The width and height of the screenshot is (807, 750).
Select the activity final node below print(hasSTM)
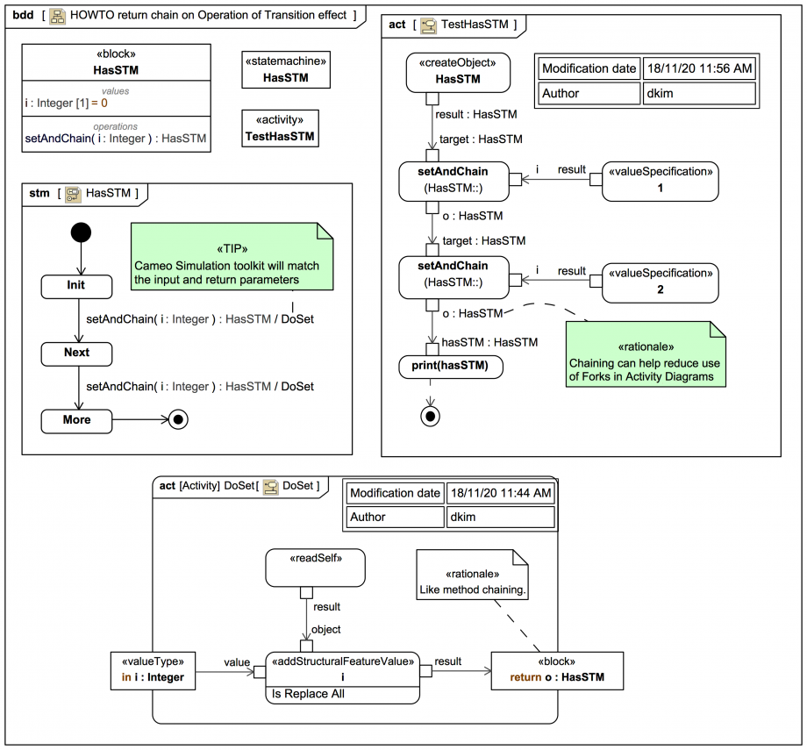(431, 416)
